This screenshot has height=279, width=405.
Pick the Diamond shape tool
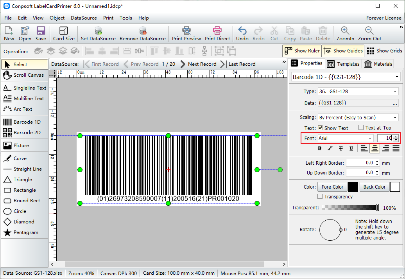[x=25, y=222]
